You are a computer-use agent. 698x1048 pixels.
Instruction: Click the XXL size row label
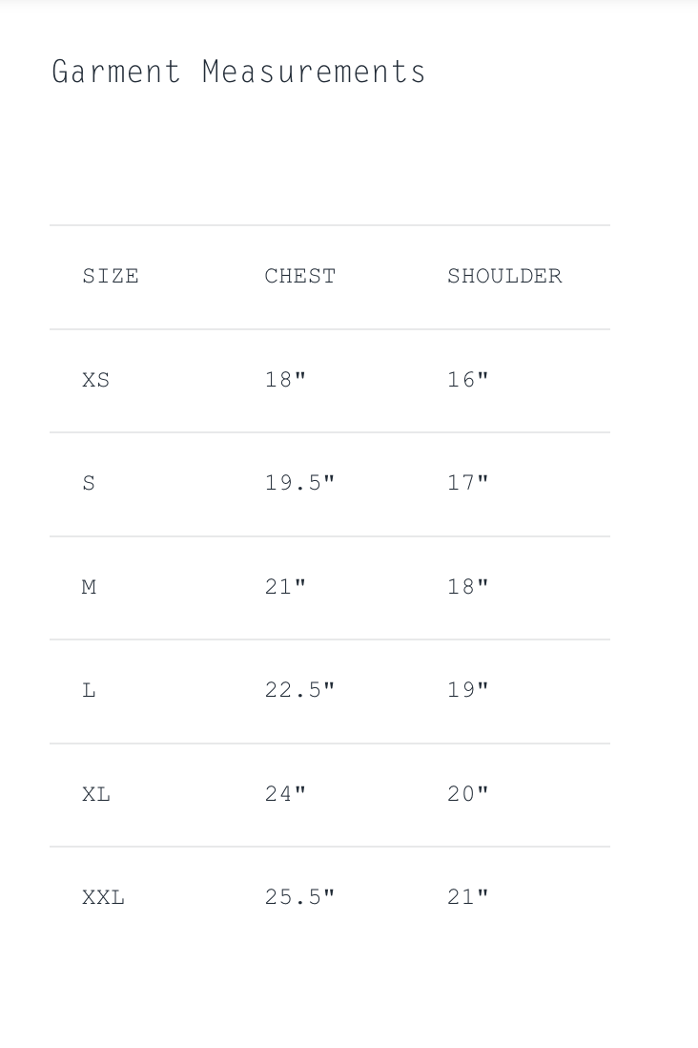click(x=103, y=897)
